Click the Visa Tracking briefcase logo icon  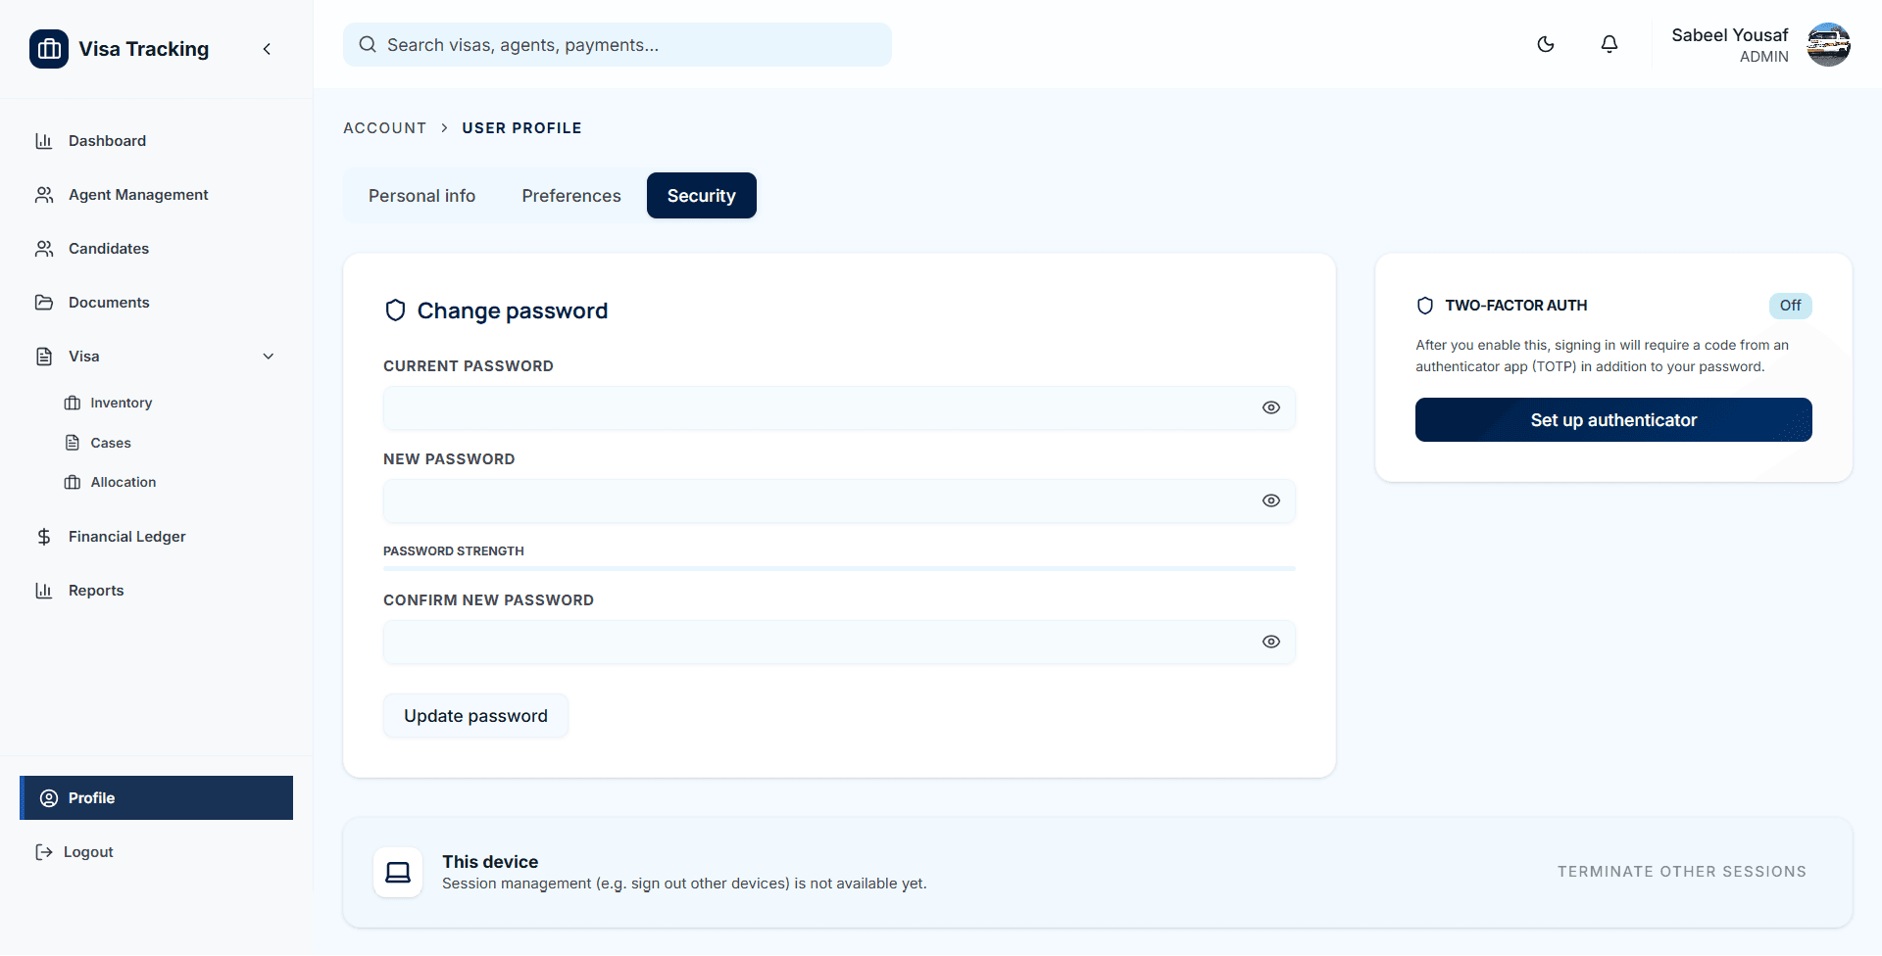point(49,49)
